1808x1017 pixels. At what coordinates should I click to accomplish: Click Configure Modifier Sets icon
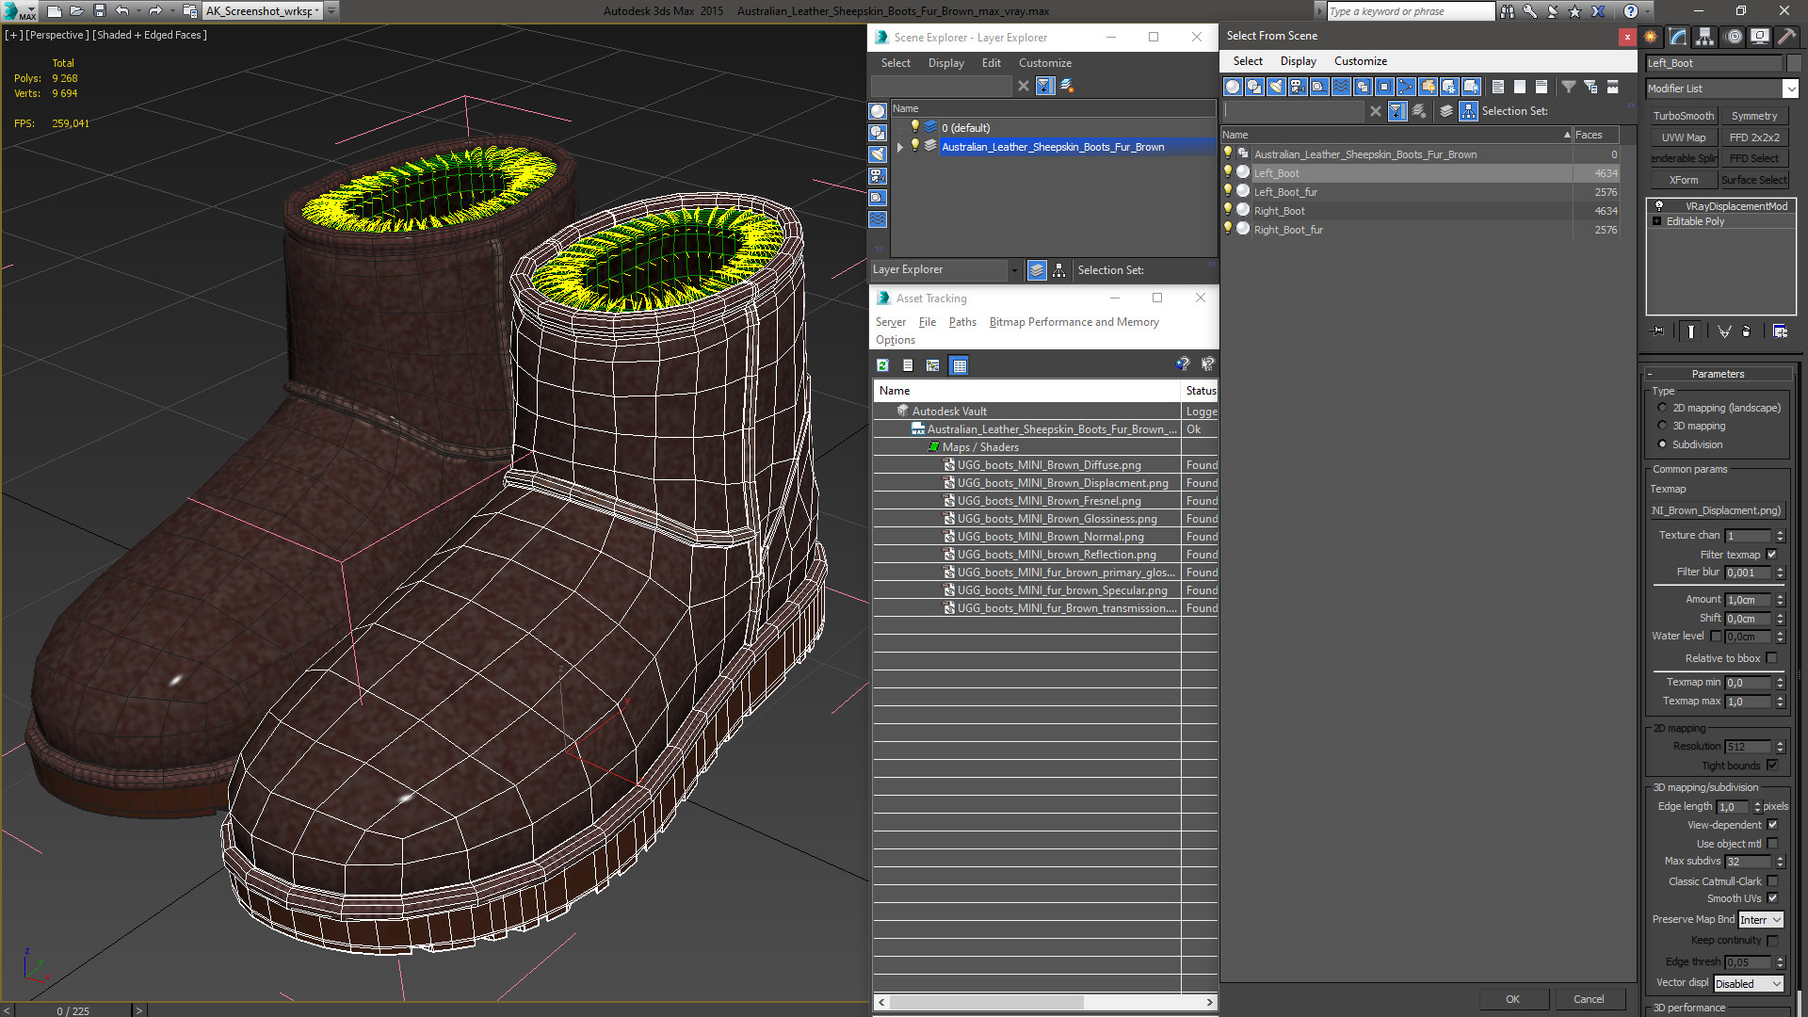(x=1780, y=331)
